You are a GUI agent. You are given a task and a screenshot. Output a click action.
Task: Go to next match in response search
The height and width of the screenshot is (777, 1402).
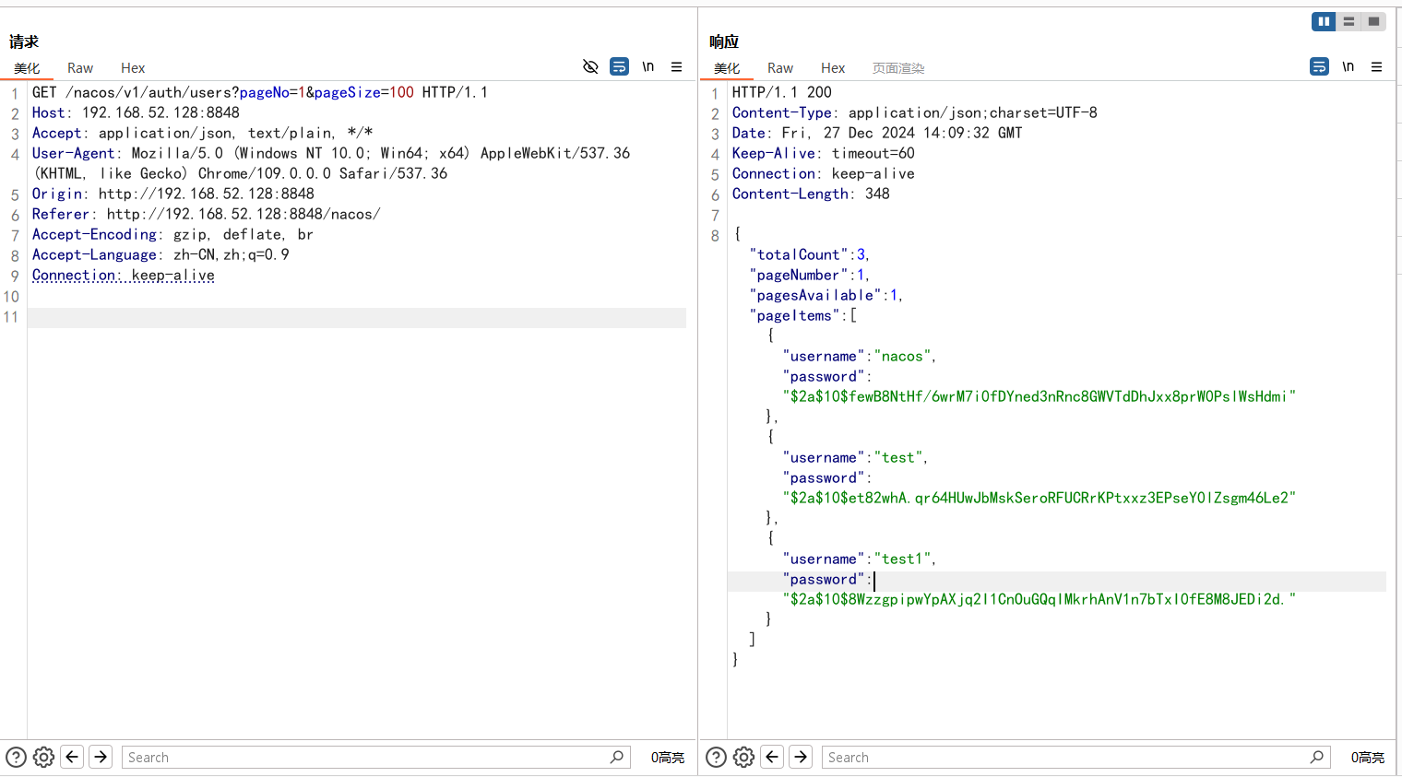[x=802, y=757]
